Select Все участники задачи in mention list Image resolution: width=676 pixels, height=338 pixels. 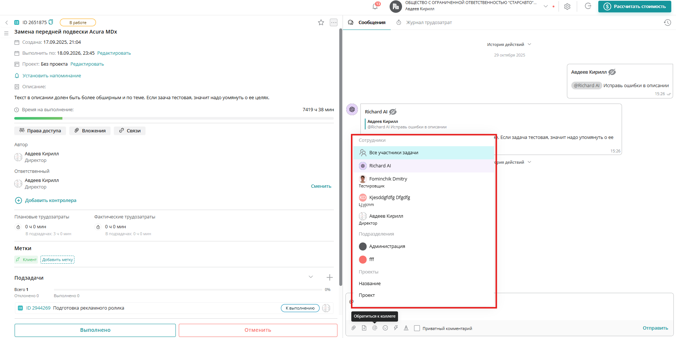click(424, 153)
